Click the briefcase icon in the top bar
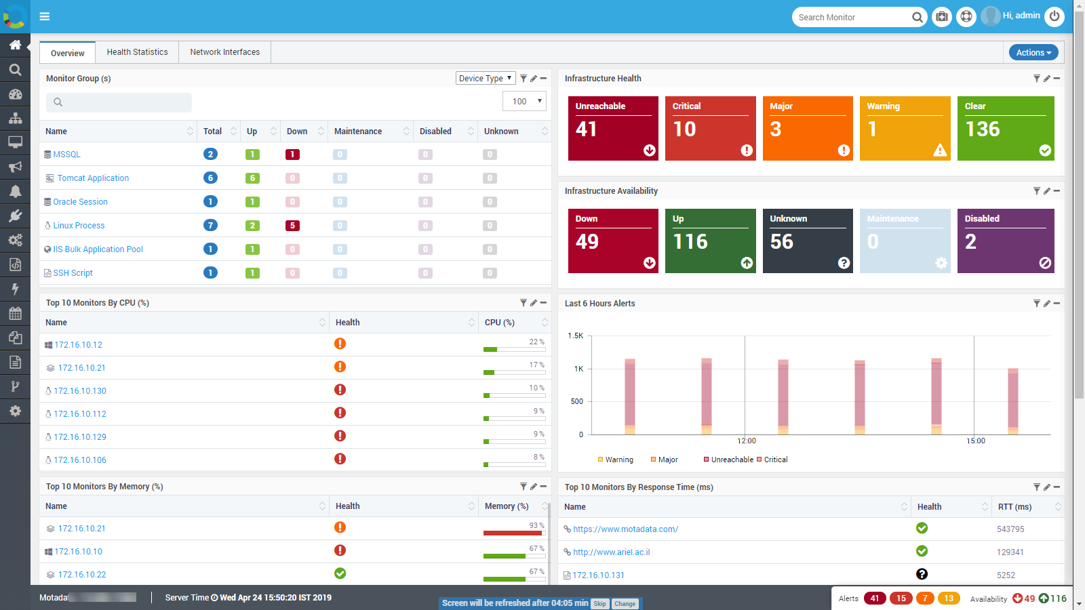 coord(942,16)
